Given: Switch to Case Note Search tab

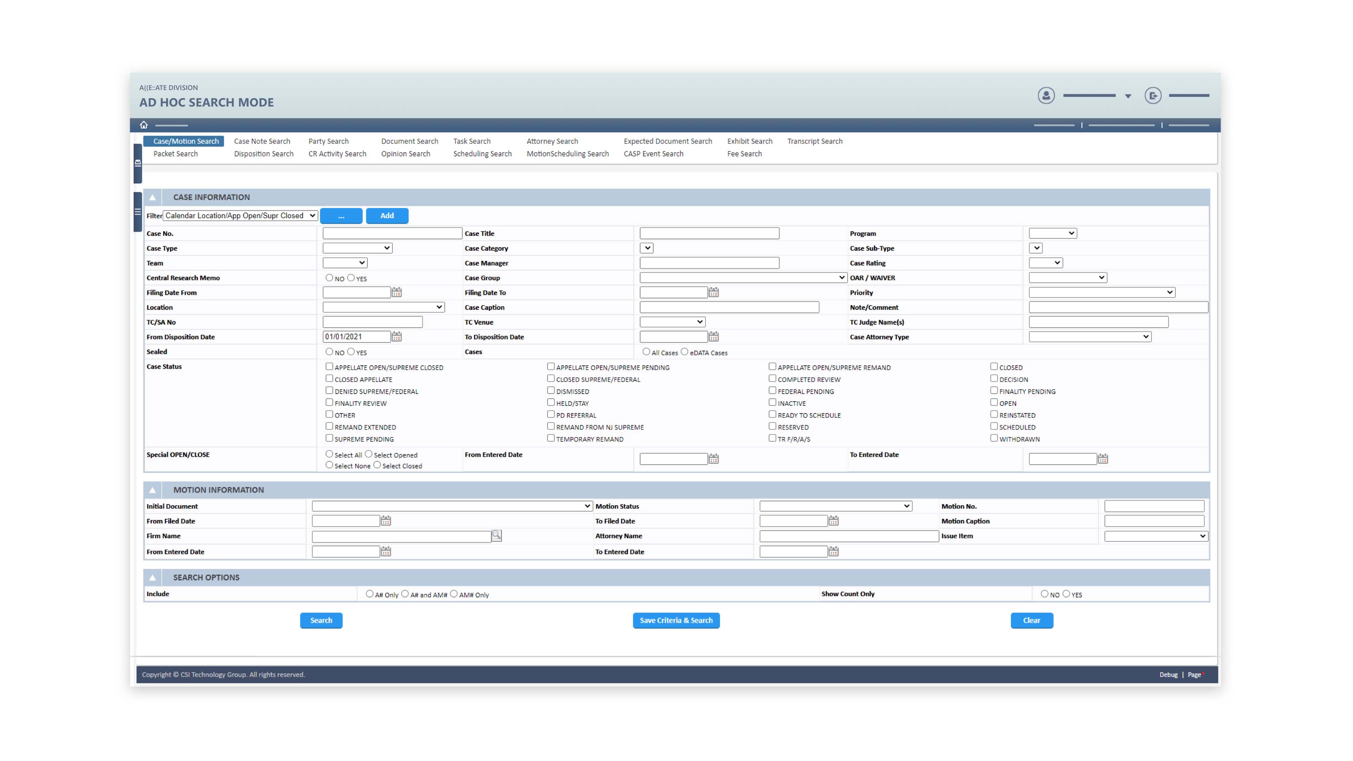Looking at the screenshot, I should tap(262, 141).
